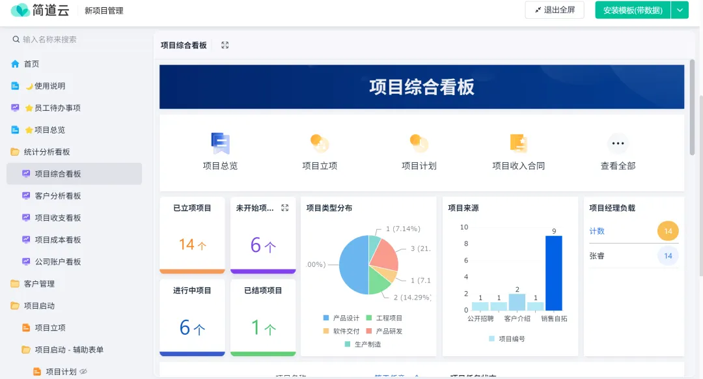Click the 新项目管理 title in header
Screen dimensions: 703x379
coord(104,10)
